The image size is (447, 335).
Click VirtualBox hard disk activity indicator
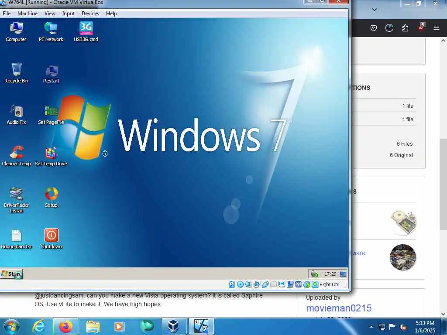[x=232, y=284]
